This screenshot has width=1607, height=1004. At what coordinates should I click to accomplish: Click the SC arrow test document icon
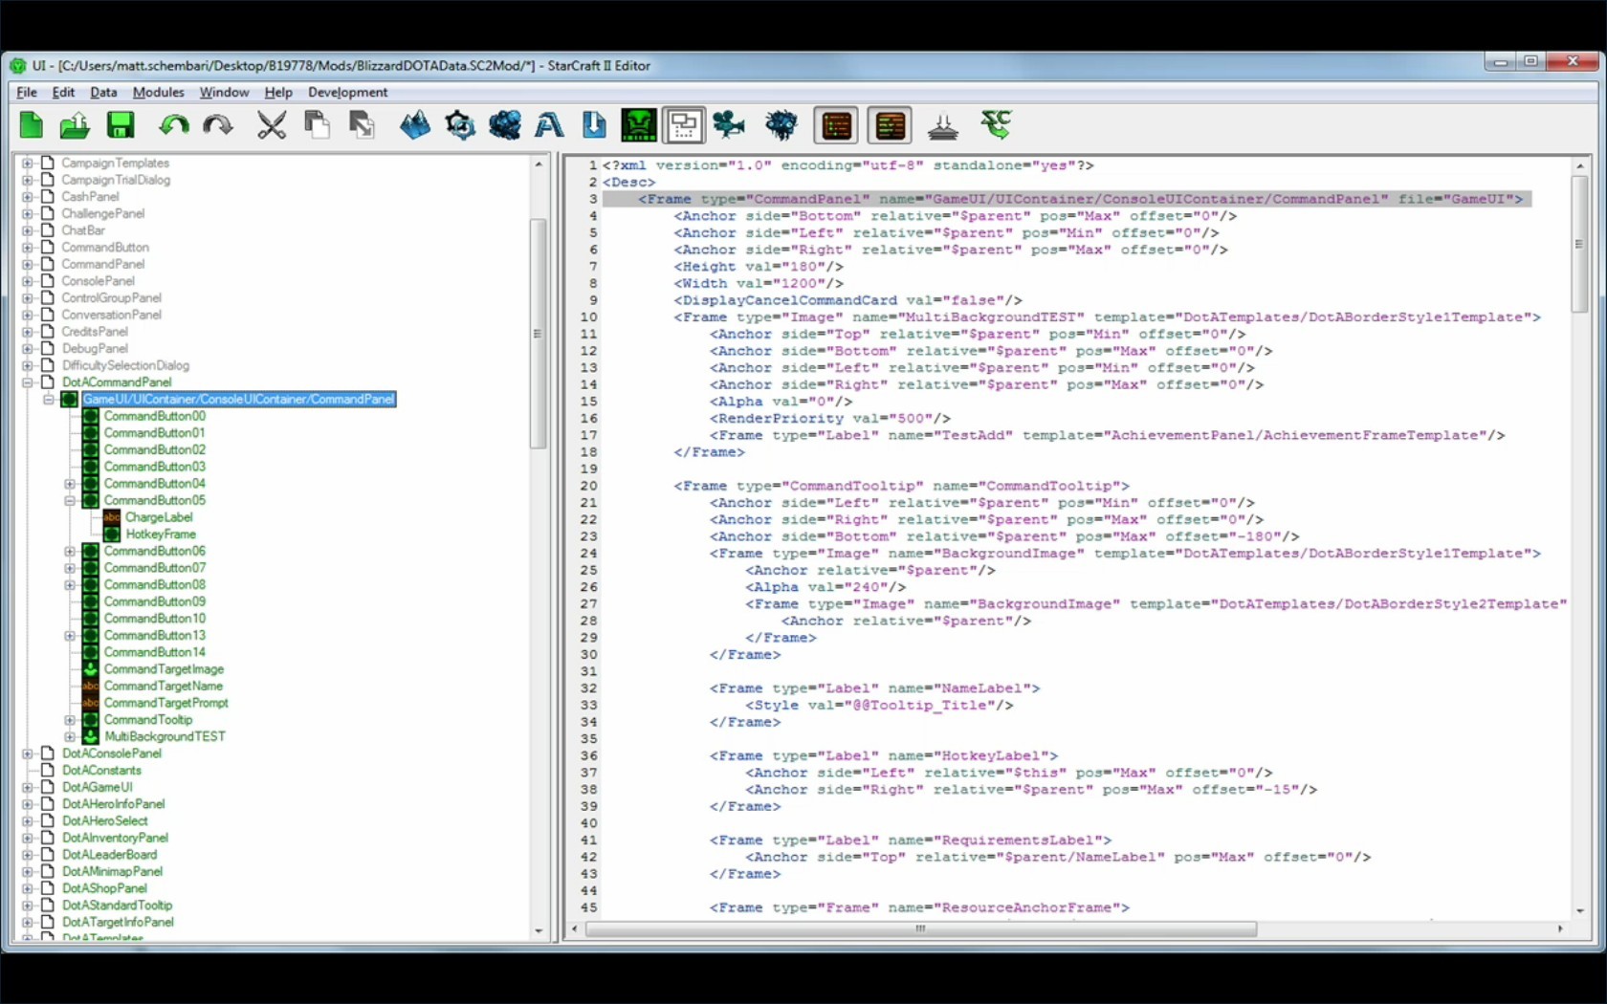click(x=996, y=125)
